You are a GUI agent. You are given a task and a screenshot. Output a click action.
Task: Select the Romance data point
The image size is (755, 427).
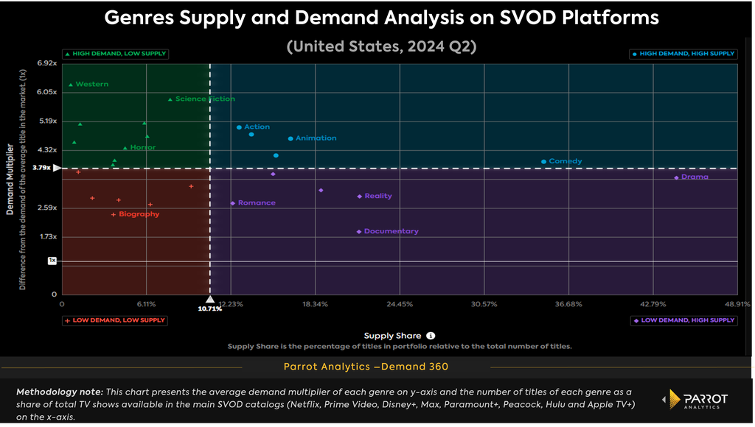tap(232, 203)
